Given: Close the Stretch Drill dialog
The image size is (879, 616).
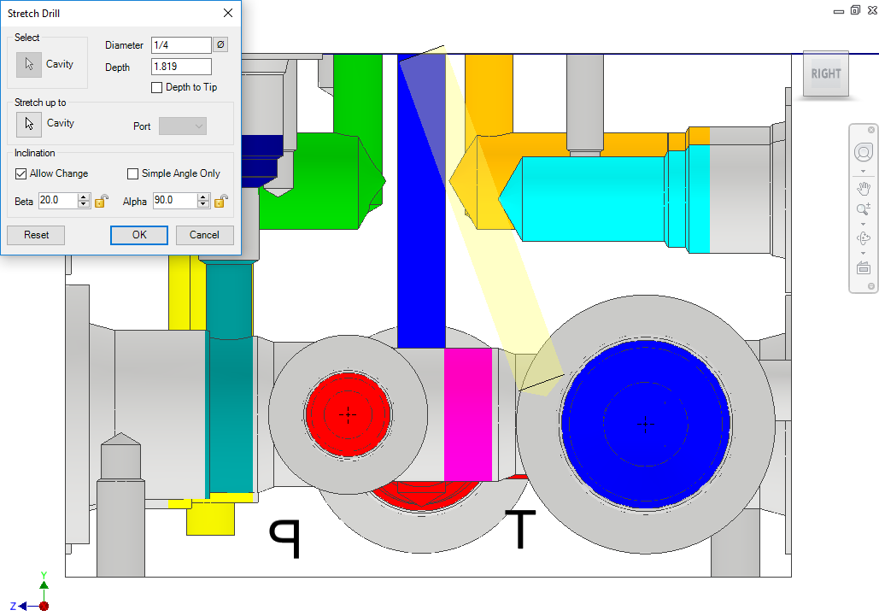Looking at the screenshot, I should pyautogui.click(x=228, y=13).
